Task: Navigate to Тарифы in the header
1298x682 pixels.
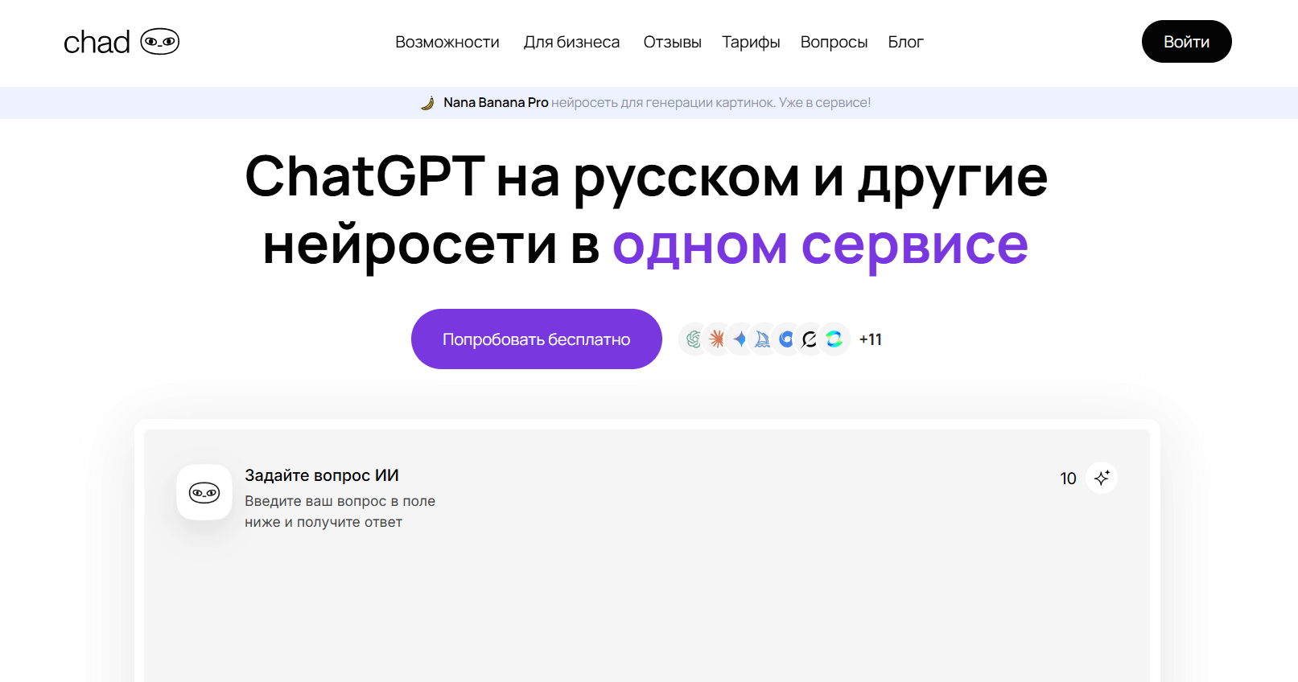Action: 751,42
